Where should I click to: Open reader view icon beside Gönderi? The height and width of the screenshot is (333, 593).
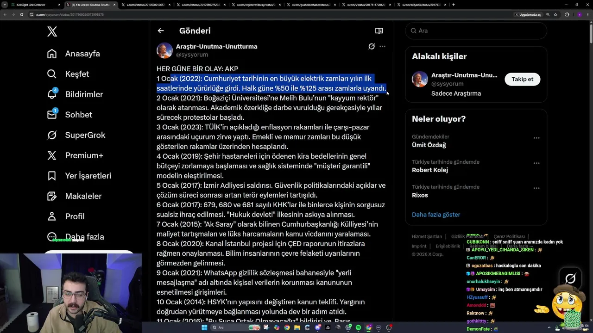[x=379, y=31]
